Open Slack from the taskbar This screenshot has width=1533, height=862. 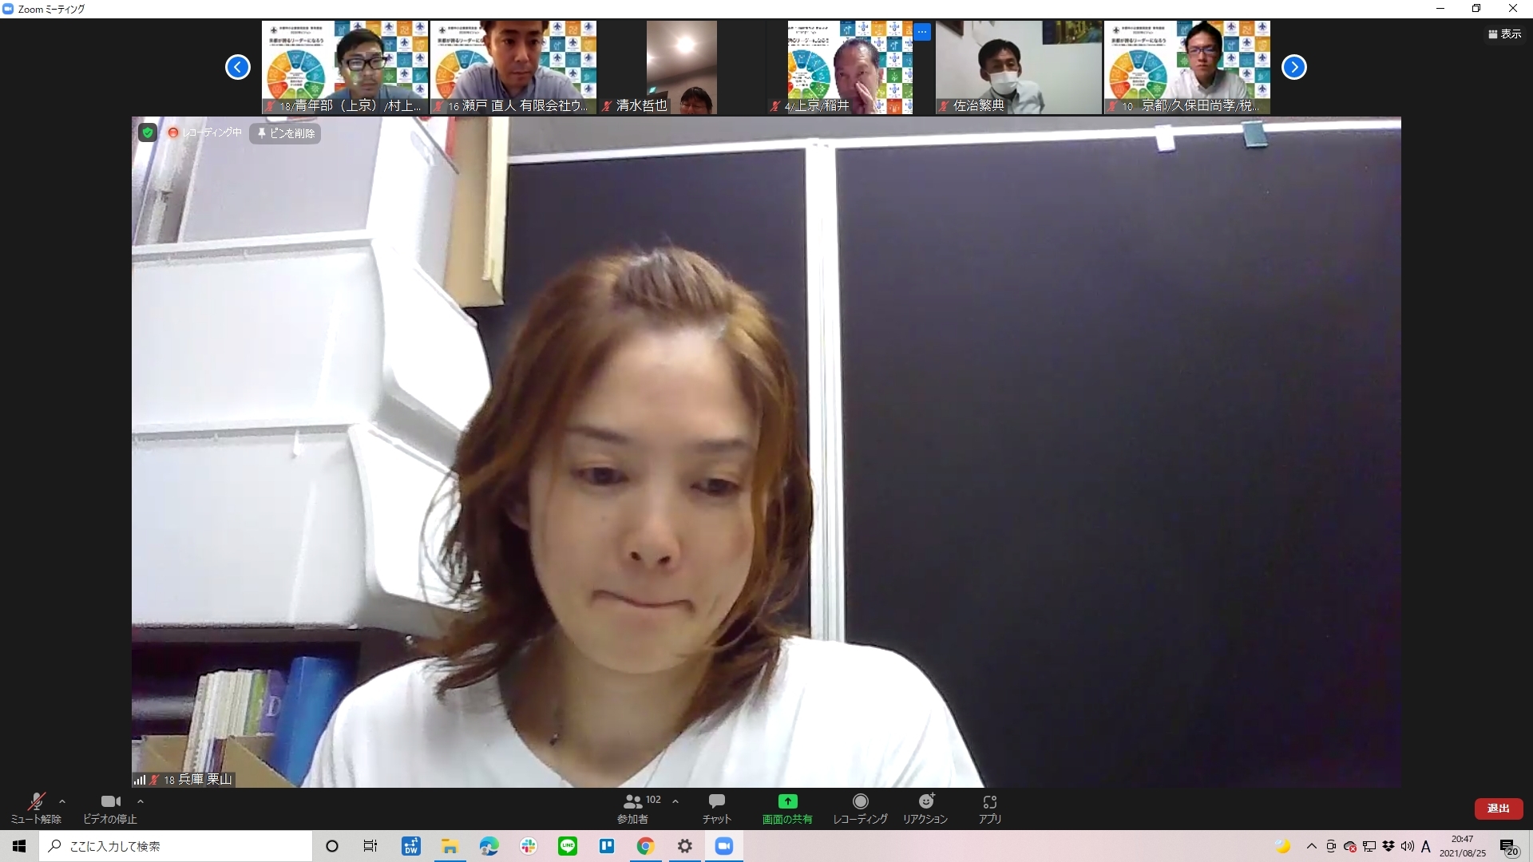[x=528, y=846]
